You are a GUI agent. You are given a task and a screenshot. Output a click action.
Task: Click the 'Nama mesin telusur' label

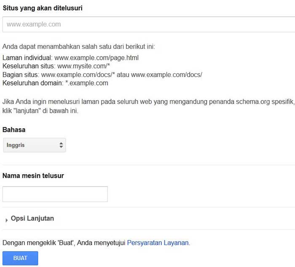point(33,176)
